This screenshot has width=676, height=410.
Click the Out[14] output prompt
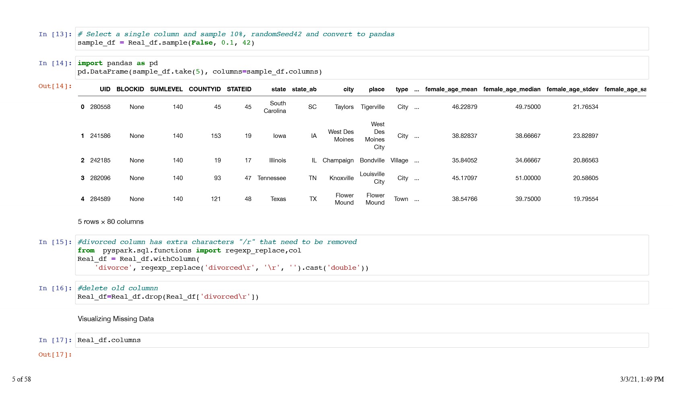pyautogui.click(x=55, y=86)
